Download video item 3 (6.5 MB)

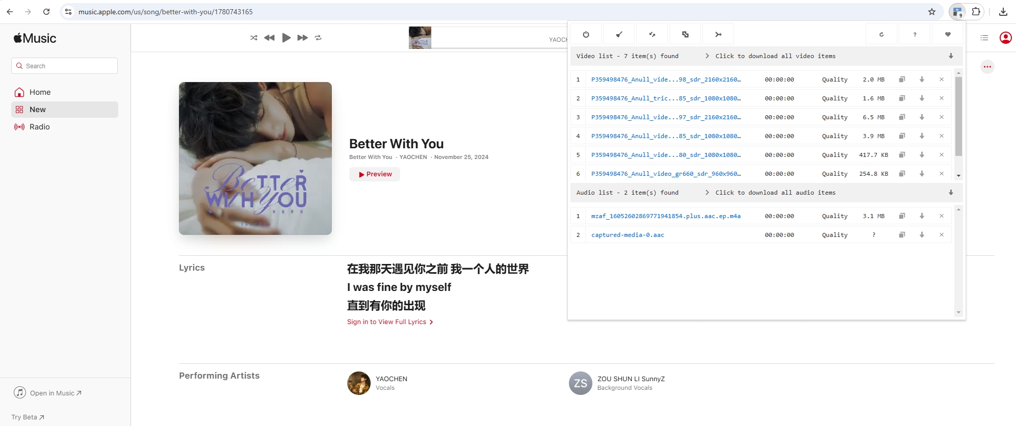click(922, 117)
